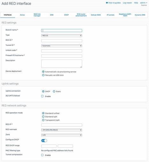The width and height of the screenshot is (149, 162).
Task: Open the Log viewer
Action: pyautogui.click(x=127, y=3)
